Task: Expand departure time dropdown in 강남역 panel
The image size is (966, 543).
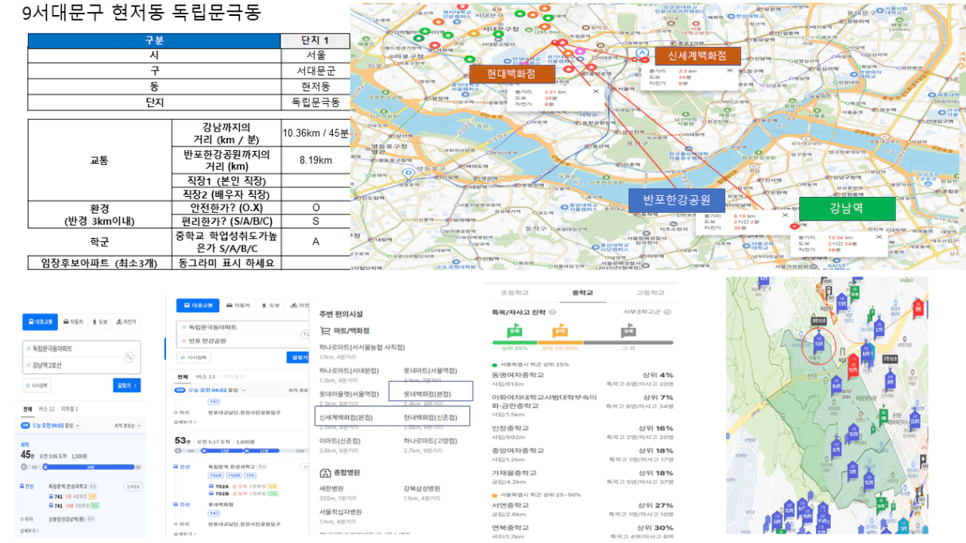Action: coord(78,426)
